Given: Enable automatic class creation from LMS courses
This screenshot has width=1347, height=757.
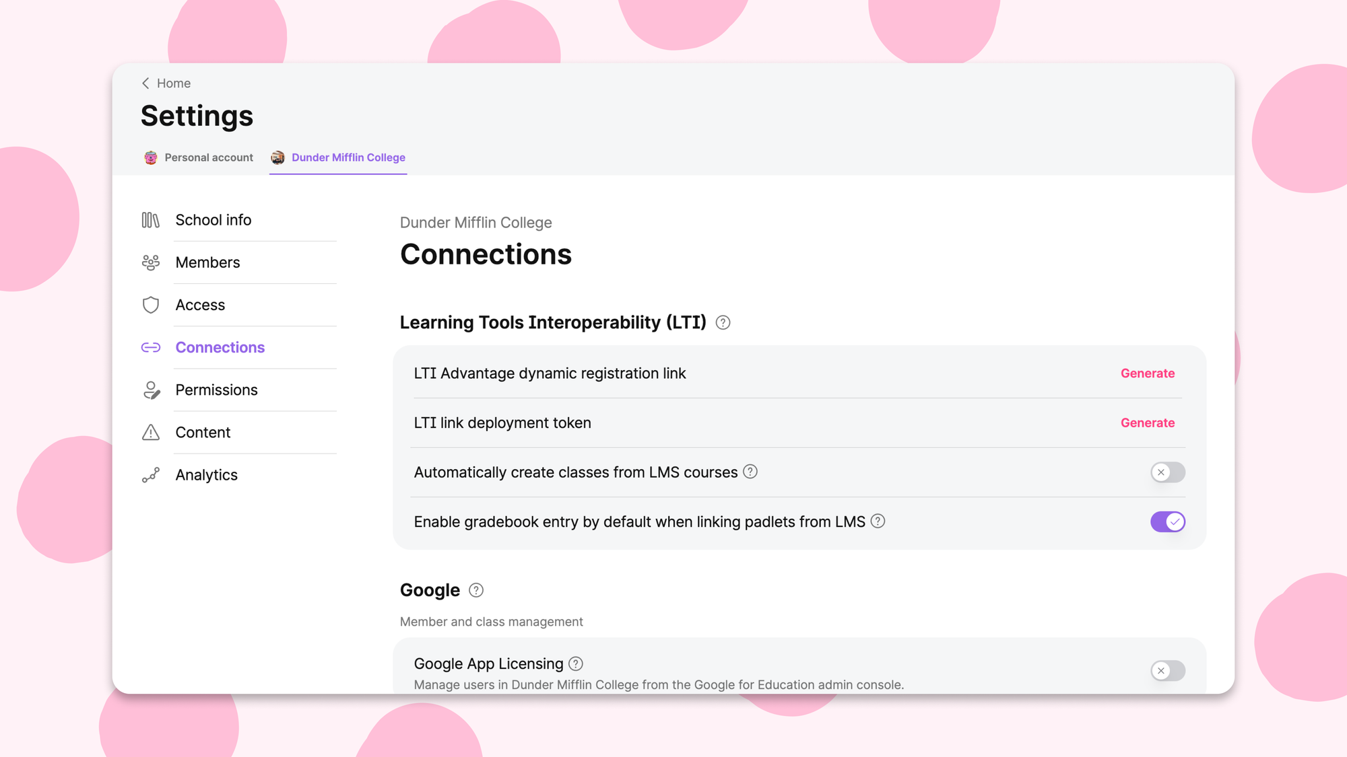Looking at the screenshot, I should [1167, 472].
